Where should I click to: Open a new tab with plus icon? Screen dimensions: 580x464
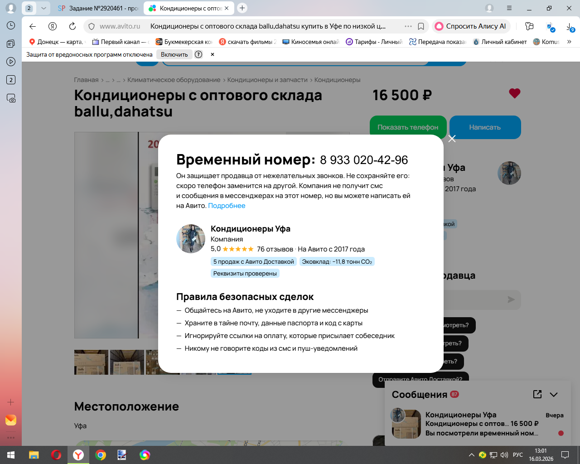point(242,8)
